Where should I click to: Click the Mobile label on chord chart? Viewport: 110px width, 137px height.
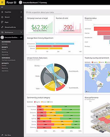point(38,76)
